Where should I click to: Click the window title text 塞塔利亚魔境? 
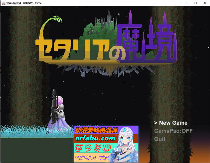point(14,3)
